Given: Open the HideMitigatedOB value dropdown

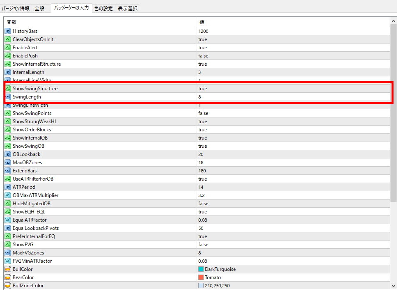Looking at the screenshot, I should tap(203, 204).
